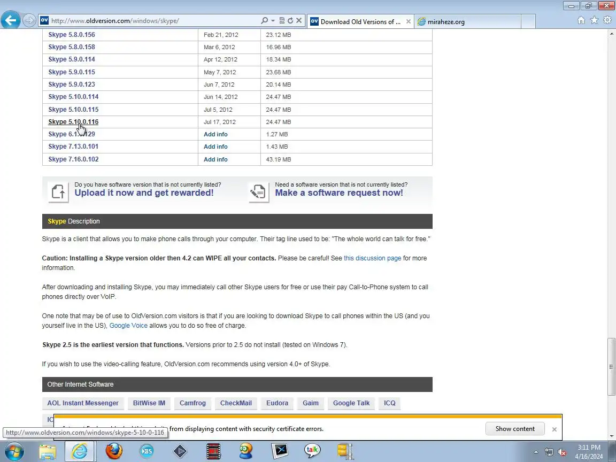Viewport: 616px width, 462px height.
Task: Dismiss the security certificate notification bar
Action: coord(555,429)
